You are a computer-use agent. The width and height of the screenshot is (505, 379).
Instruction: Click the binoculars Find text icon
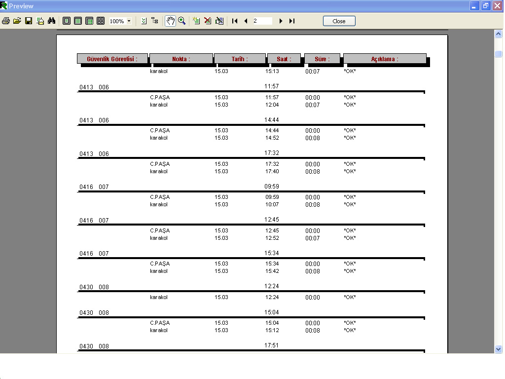(51, 21)
